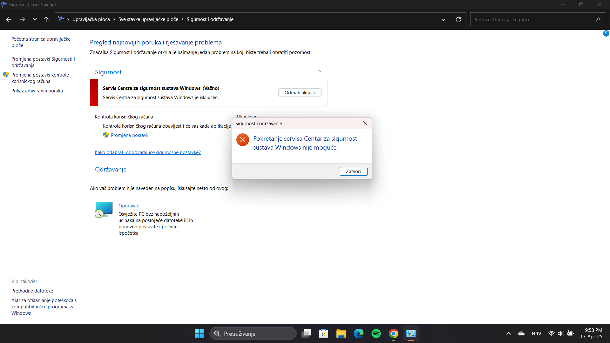Open Microsoft Edge from the taskbar
The height and width of the screenshot is (343, 610).
[x=359, y=333]
